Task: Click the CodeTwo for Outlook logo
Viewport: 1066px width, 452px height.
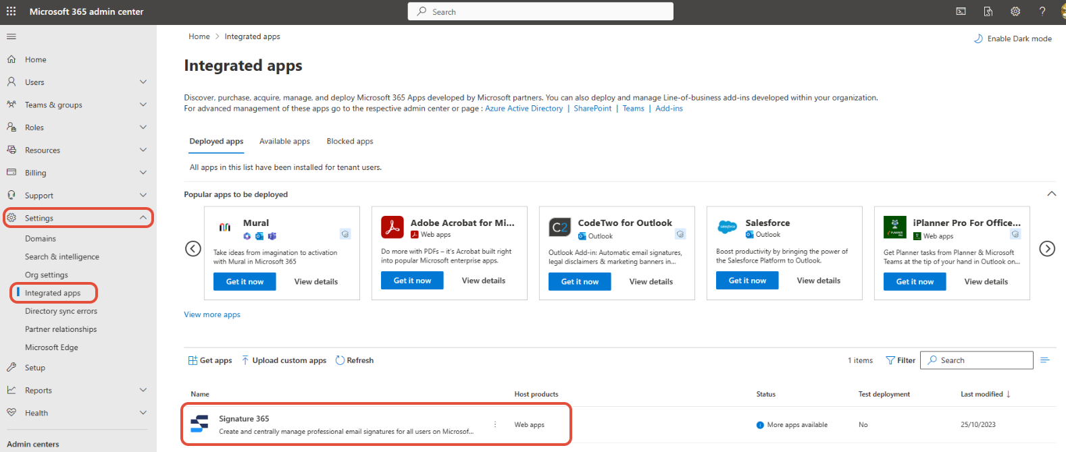Action: point(560,227)
